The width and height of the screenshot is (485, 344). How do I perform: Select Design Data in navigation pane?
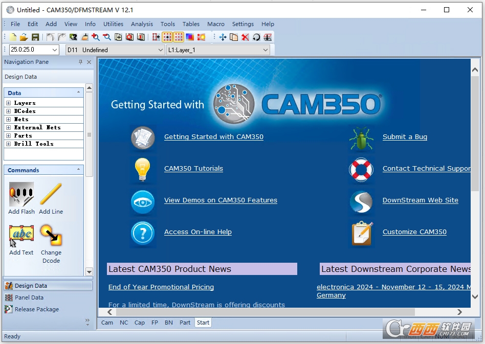(x=48, y=286)
